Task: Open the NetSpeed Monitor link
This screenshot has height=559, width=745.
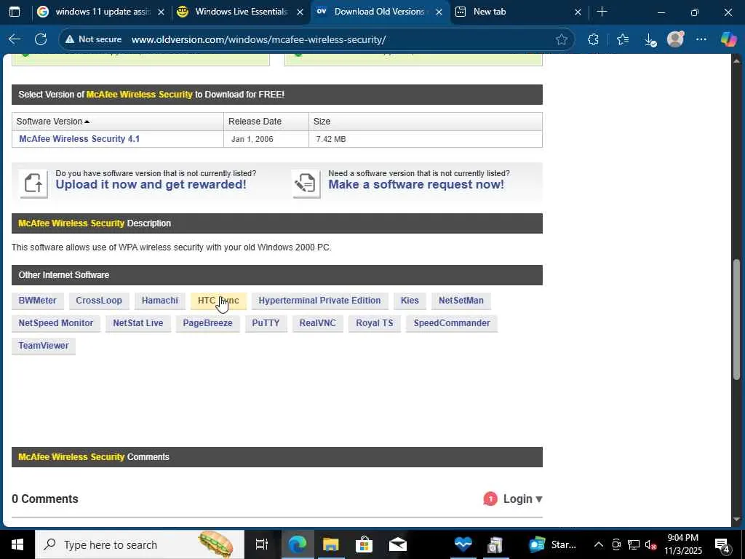Action: click(55, 322)
